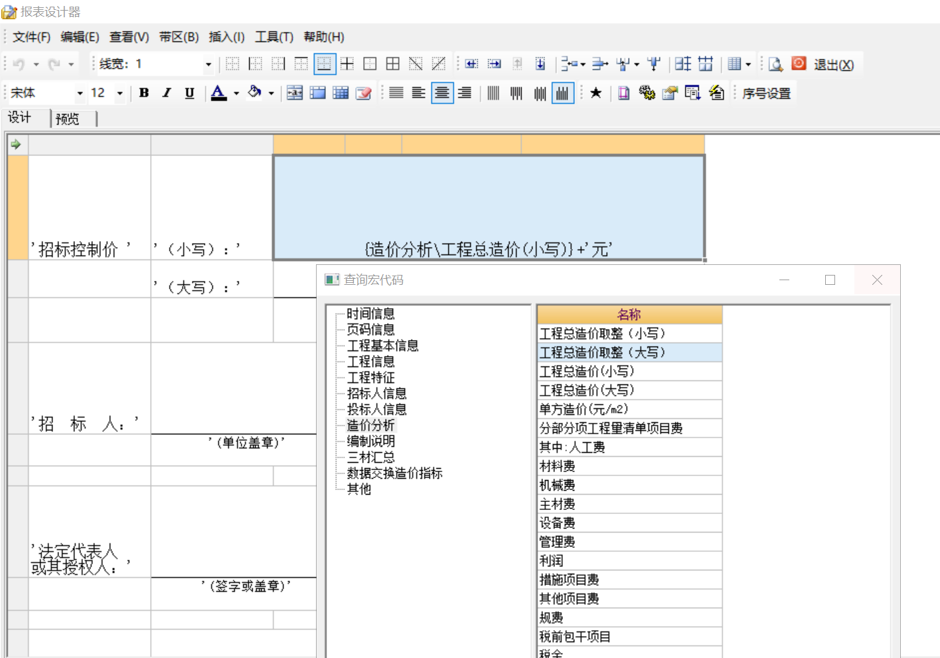
Task: Open the table grid dropdown arrow
Action: 748,65
